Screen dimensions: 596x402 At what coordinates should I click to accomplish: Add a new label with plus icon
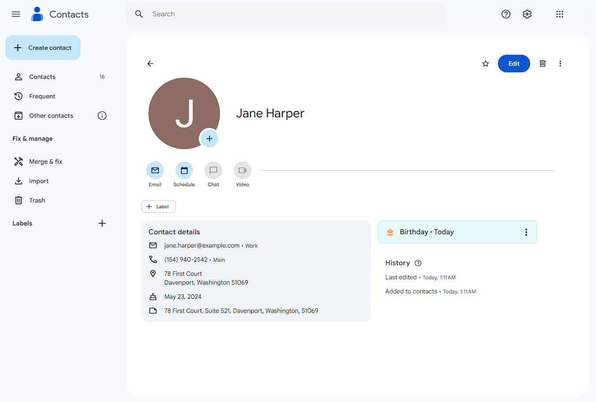coord(102,223)
